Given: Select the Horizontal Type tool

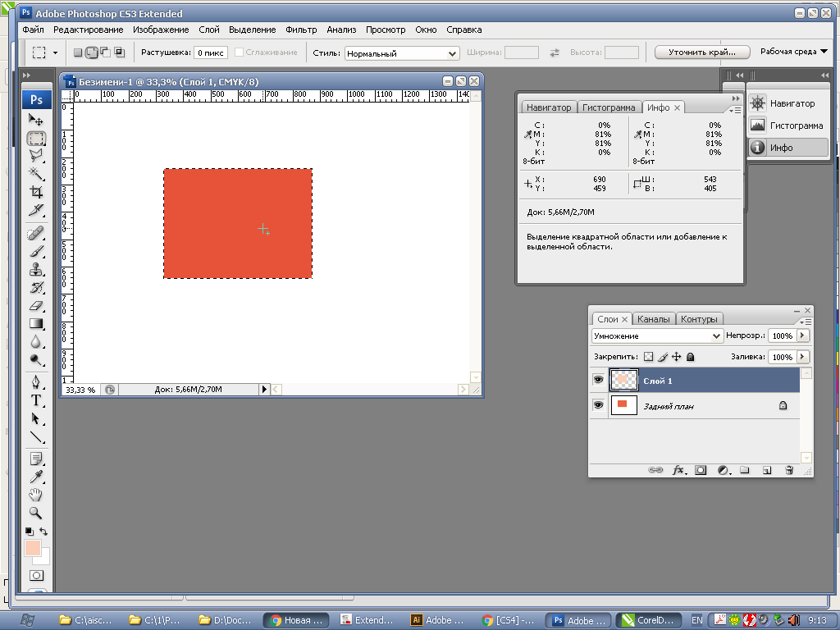Looking at the screenshot, I should click(x=36, y=400).
